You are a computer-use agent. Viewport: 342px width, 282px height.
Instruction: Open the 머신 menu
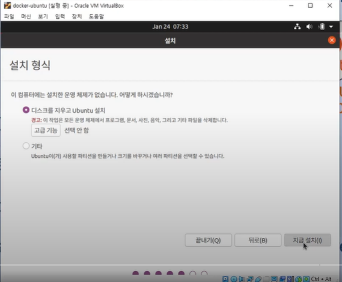(x=26, y=16)
